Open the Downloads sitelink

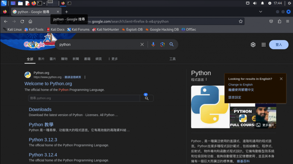click(x=40, y=109)
